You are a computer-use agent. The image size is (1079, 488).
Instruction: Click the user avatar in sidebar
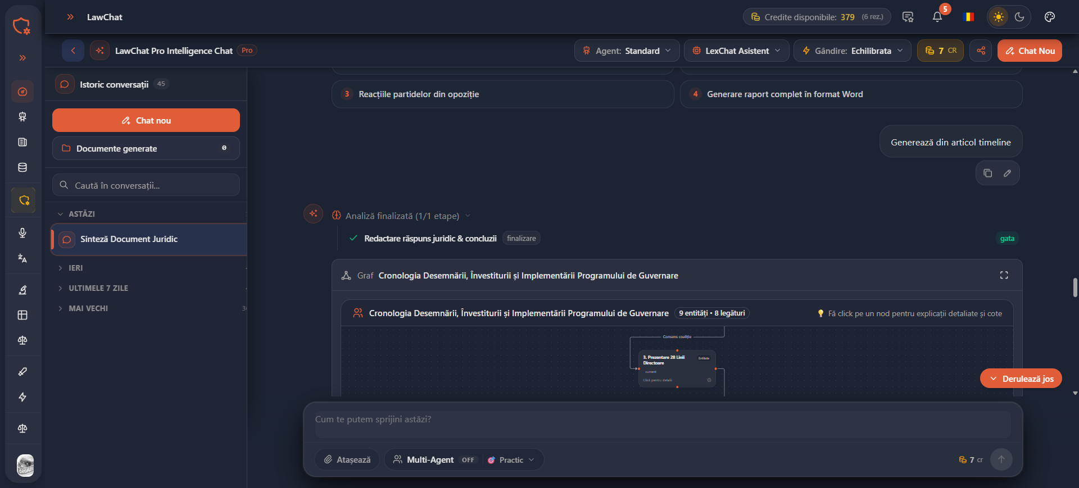(25, 465)
